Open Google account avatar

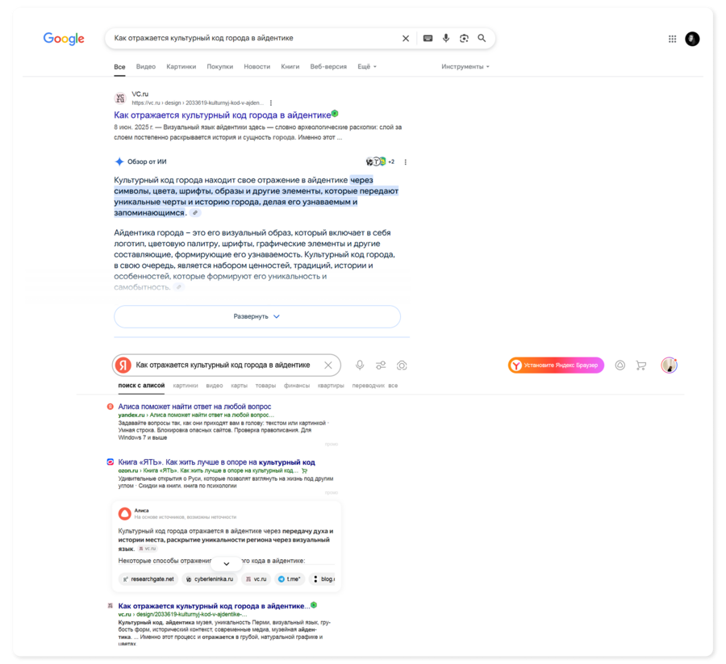pos(692,39)
